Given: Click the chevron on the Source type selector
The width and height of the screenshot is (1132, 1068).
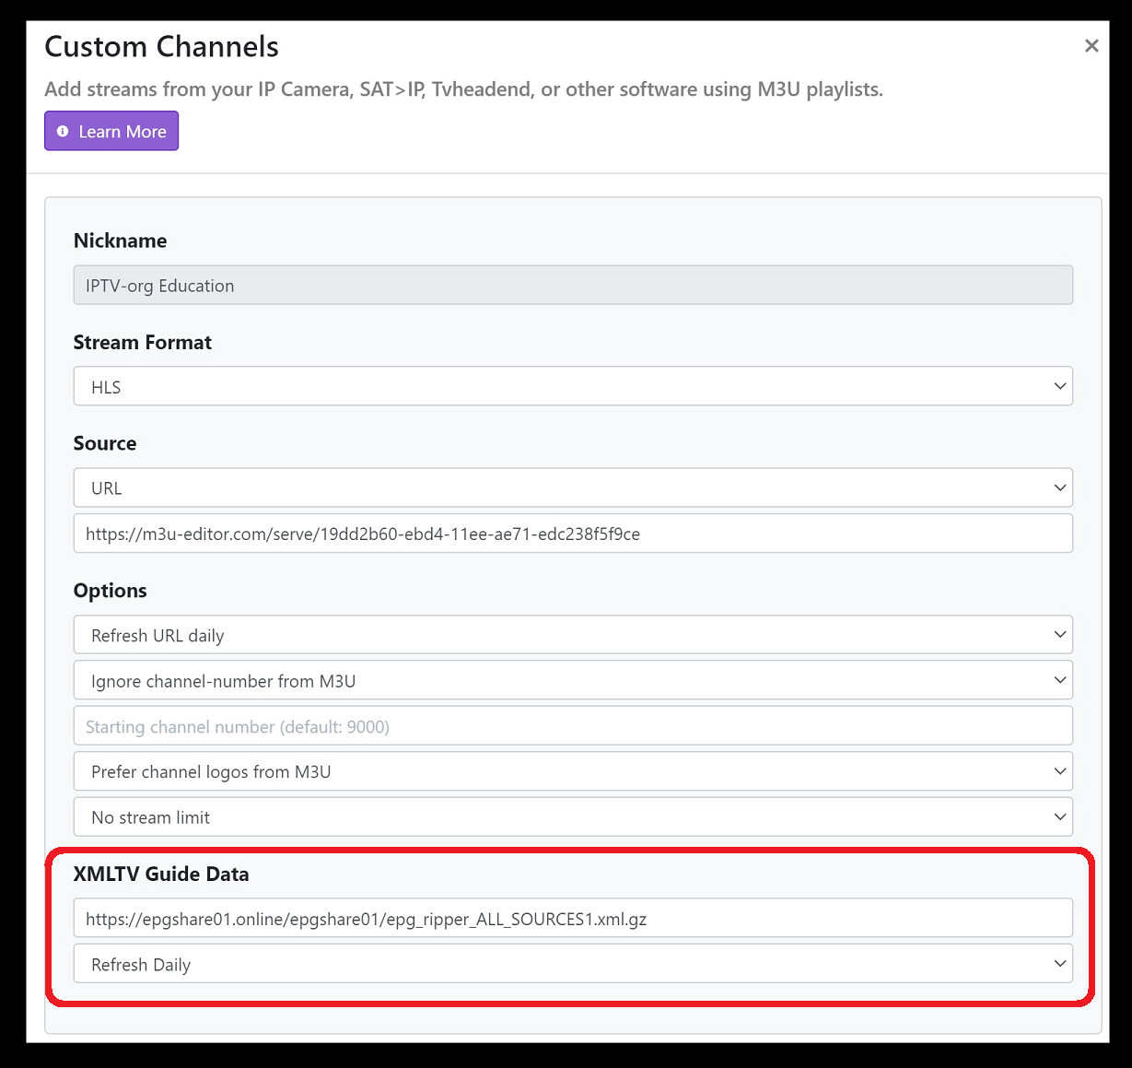Looking at the screenshot, I should pyautogui.click(x=1059, y=487).
